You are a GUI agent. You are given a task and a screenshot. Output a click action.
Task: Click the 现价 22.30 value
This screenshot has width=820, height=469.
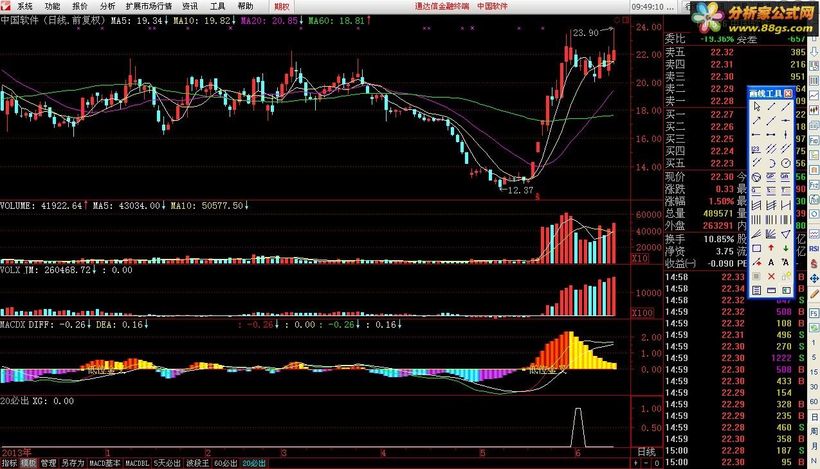click(722, 177)
